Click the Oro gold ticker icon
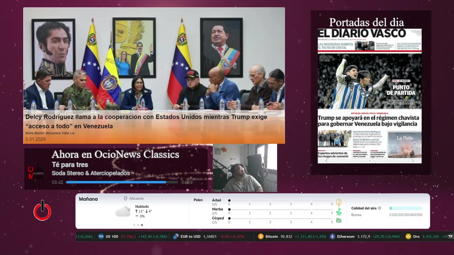 [408, 236]
